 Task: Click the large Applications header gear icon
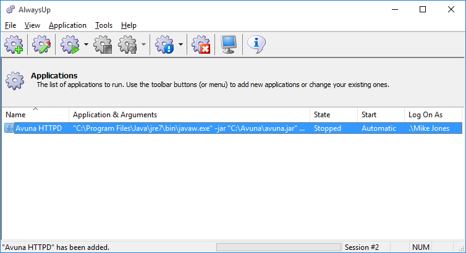point(15,80)
